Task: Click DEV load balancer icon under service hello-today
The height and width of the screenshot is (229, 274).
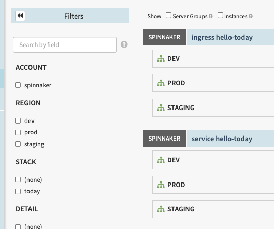Action: coord(161,160)
